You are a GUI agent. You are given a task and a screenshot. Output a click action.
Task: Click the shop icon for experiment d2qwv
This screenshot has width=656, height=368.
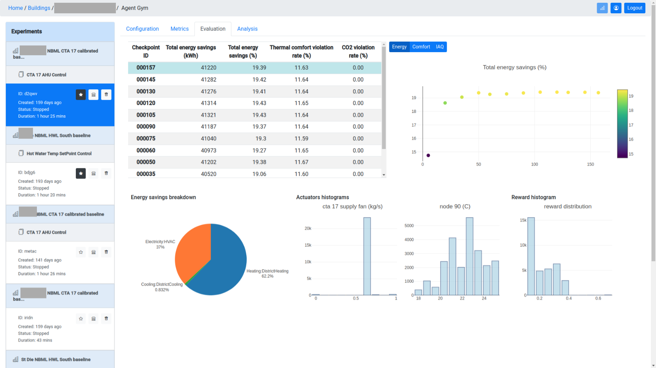point(93,94)
